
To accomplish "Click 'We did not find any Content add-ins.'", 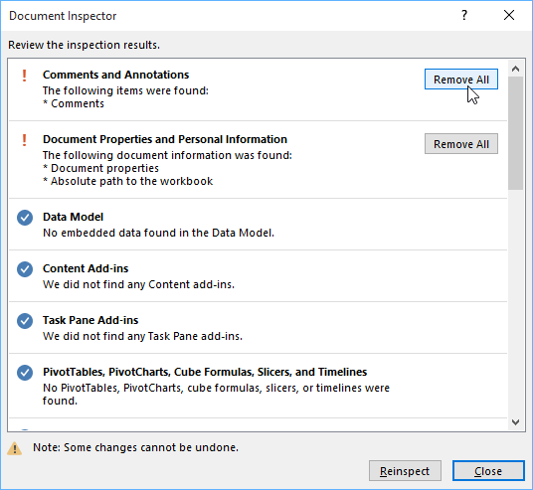I will (138, 284).
